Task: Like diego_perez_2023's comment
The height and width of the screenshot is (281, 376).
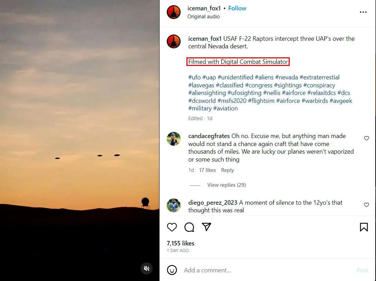Action: tap(366, 205)
